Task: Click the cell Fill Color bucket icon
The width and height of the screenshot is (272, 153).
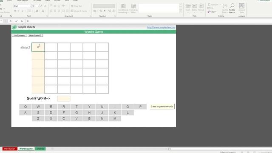Action: (37, 11)
